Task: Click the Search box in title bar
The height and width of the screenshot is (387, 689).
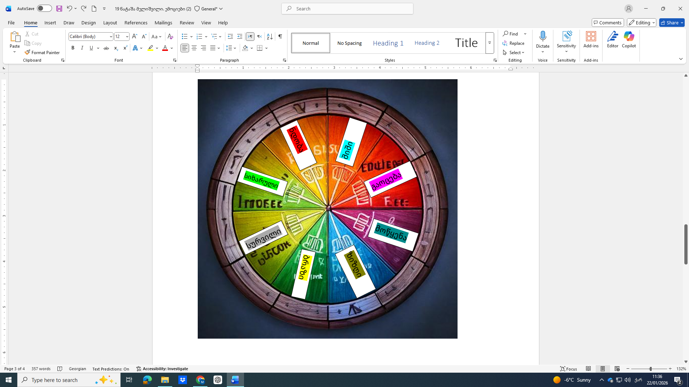Action: 347,9
